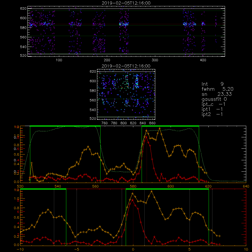This screenshot has height=252, width=252.
Task: Click x-axis label 520 on third profile plot
Action: point(20,186)
